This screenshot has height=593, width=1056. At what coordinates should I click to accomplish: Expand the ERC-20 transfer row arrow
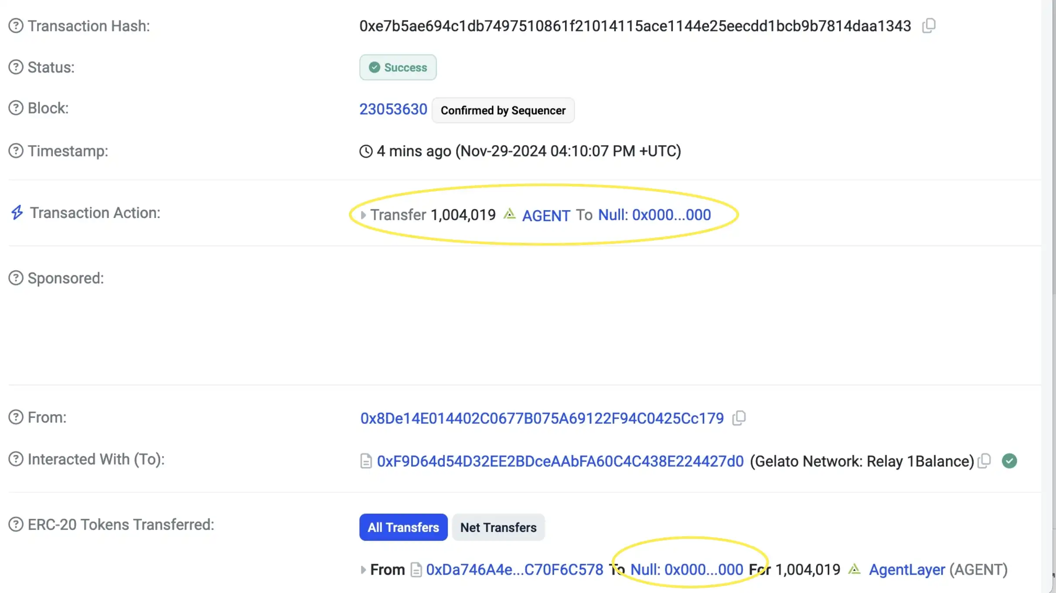pos(363,569)
